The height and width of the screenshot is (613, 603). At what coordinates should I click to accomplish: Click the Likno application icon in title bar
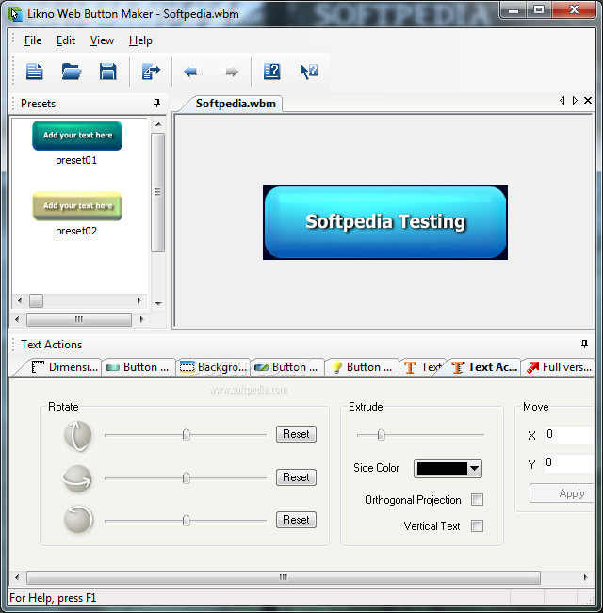pyautogui.click(x=14, y=14)
